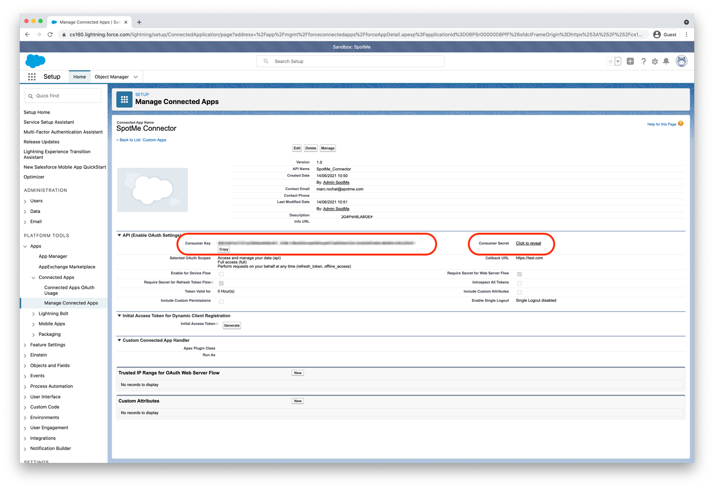Open Created By Admin SpotMe link
Viewport: 714px width, 489px height.
click(x=336, y=182)
